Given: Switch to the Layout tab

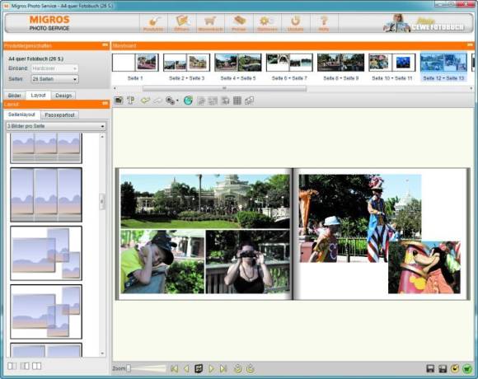Looking at the screenshot, I should tap(38, 96).
